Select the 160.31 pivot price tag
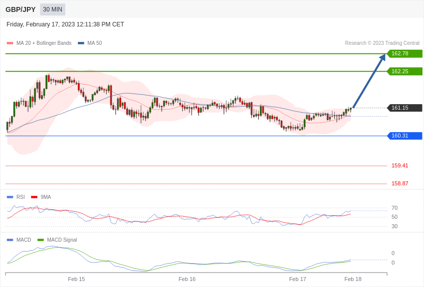Screen dimensions: 424x287 tap(405, 136)
